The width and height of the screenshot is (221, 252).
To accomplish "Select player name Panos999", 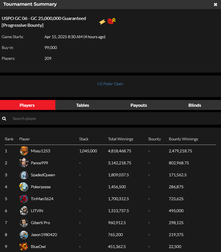I will pyautogui.click(x=39, y=163).
